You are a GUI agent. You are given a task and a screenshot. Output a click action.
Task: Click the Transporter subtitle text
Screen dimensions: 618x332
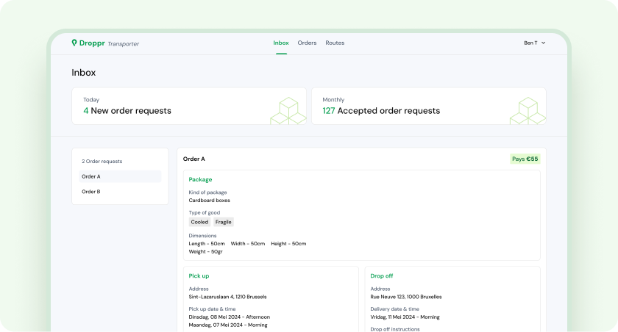point(124,43)
